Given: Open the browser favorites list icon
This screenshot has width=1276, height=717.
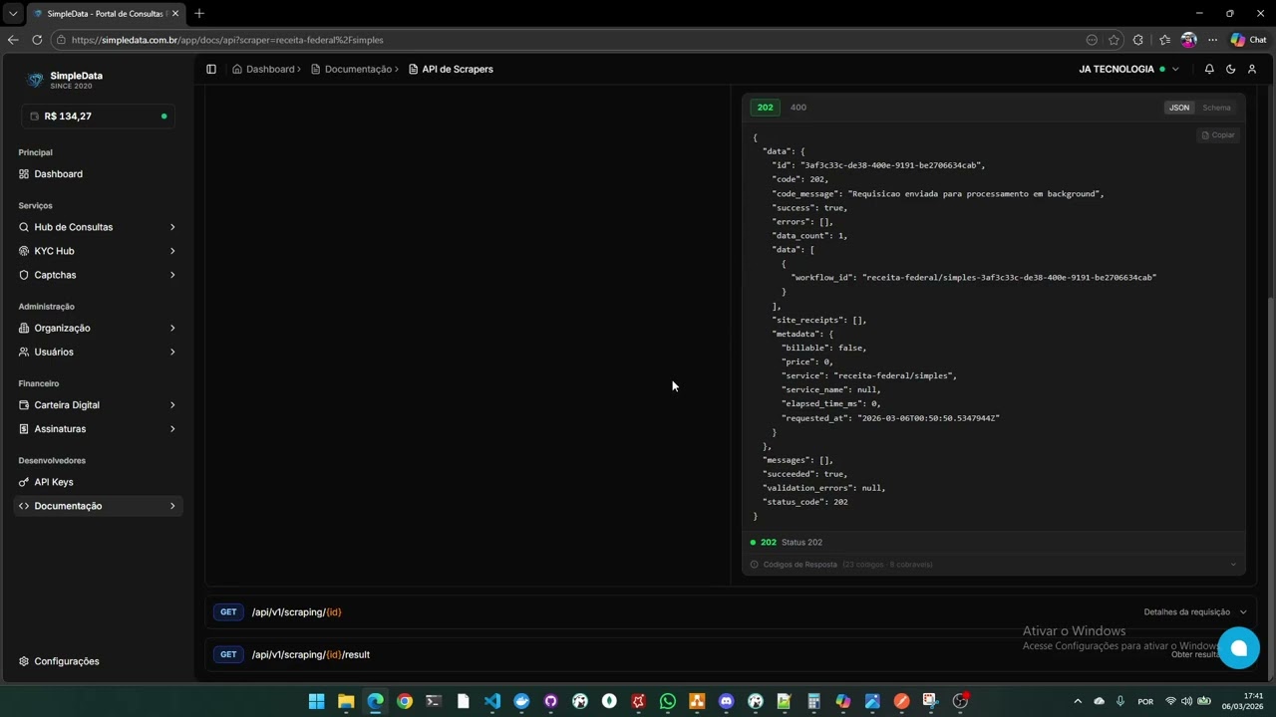Looking at the screenshot, I should [1164, 40].
